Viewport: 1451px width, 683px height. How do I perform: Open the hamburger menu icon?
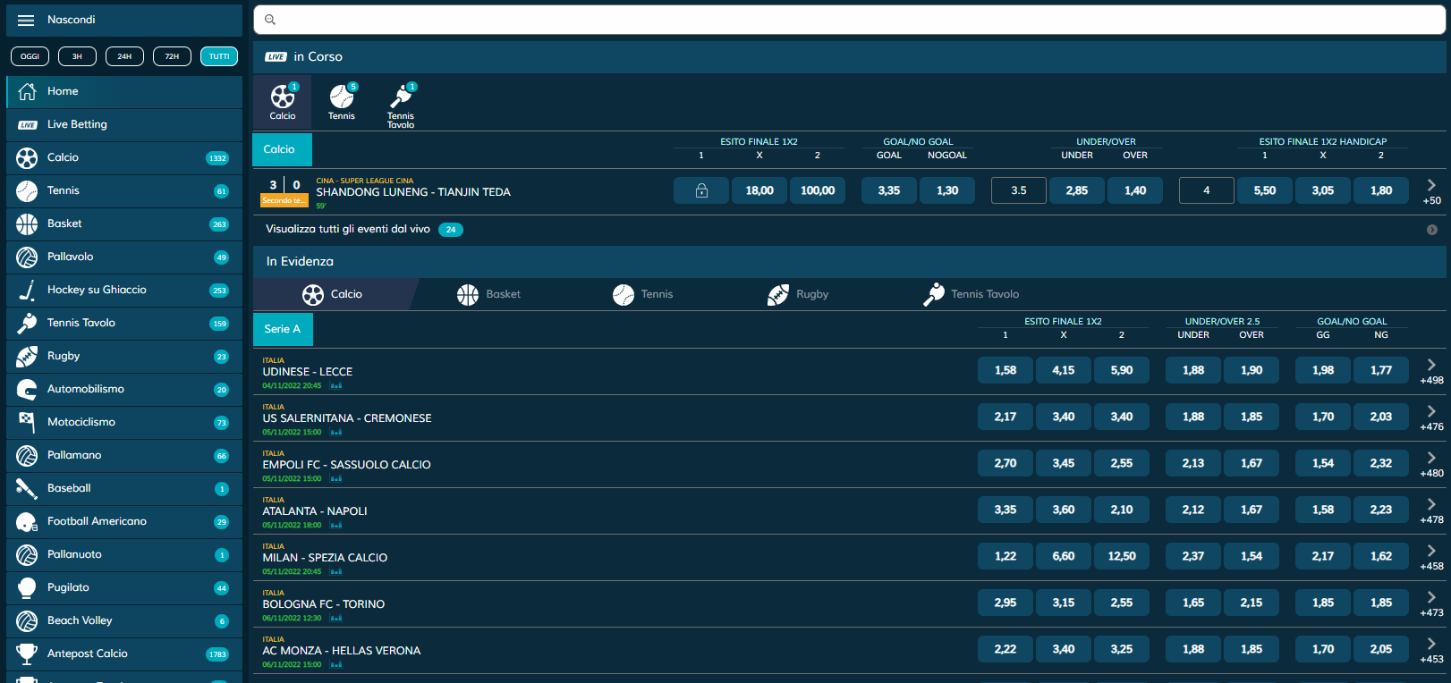coord(26,20)
